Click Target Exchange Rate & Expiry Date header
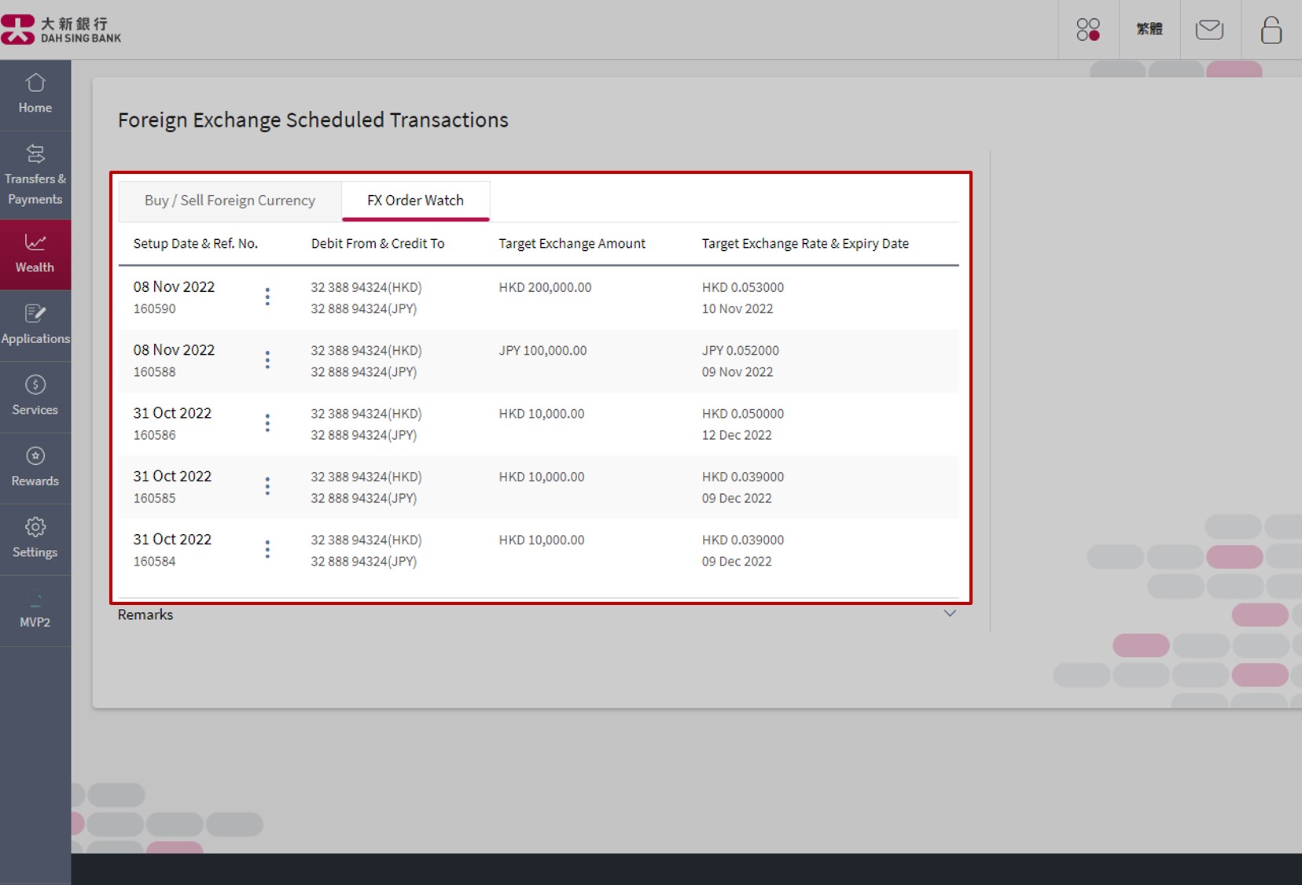Screen dimensions: 1302x885 [805, 244]
